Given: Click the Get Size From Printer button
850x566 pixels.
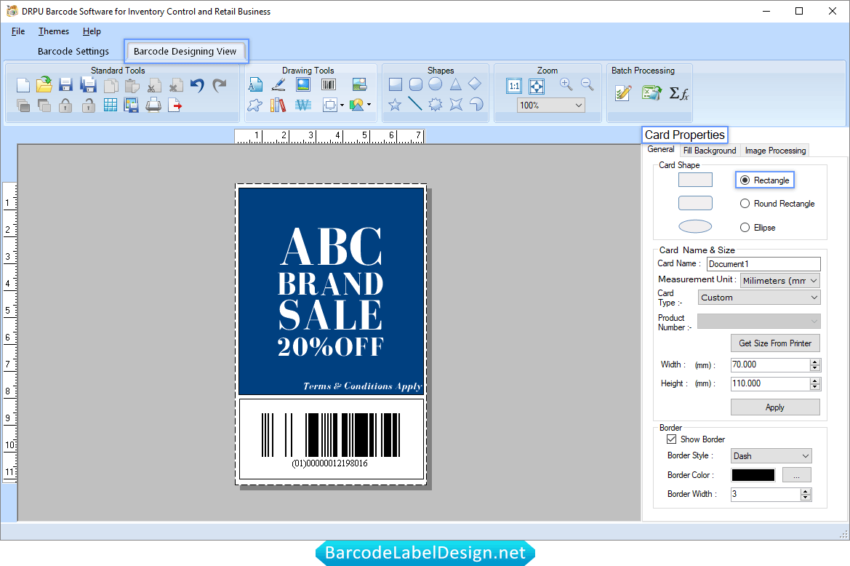Looking at the screenshot, I should (775, 343).
